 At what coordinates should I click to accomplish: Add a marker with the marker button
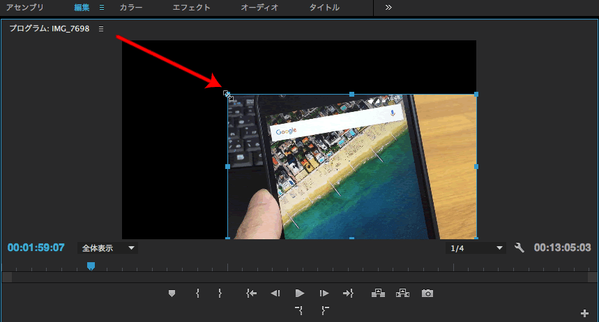(x=172, y=293)
